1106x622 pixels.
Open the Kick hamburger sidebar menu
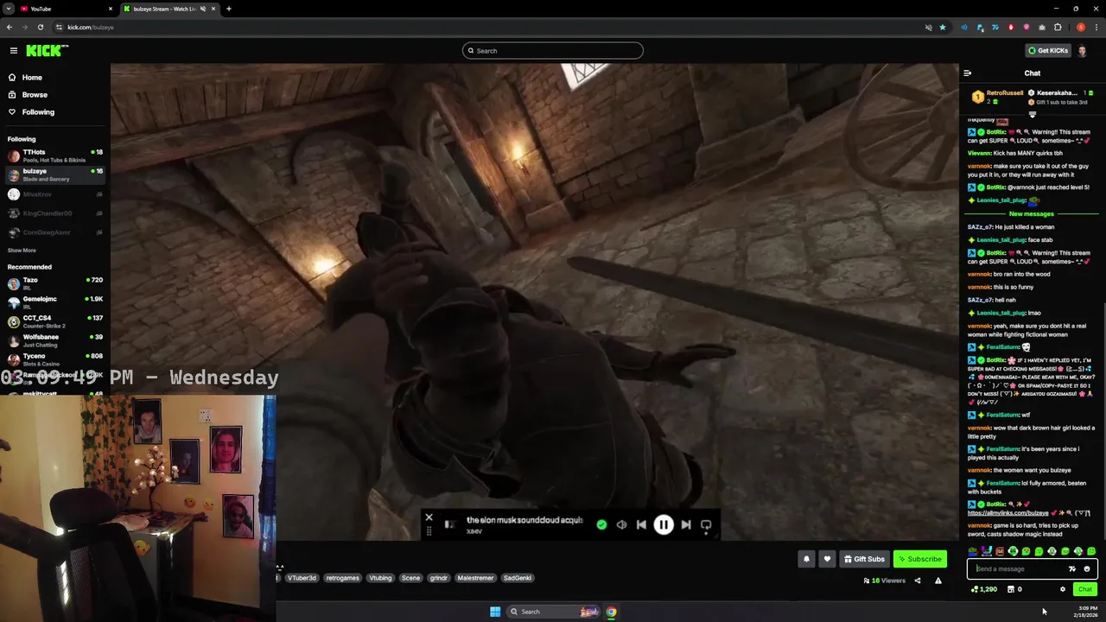pos(14,51)
